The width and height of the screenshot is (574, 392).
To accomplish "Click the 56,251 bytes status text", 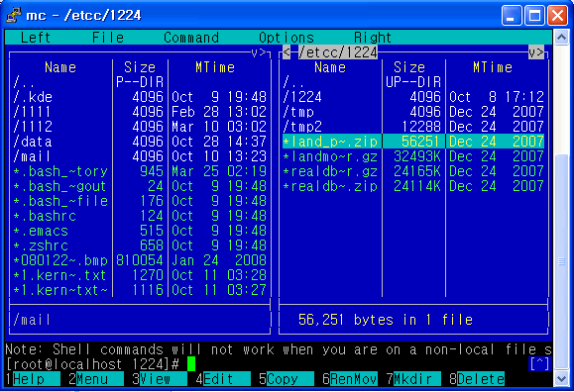I will pos(386,320).
